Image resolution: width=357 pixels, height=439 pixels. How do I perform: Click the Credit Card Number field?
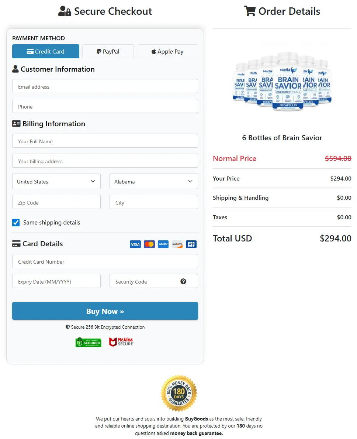pos(105,261)
